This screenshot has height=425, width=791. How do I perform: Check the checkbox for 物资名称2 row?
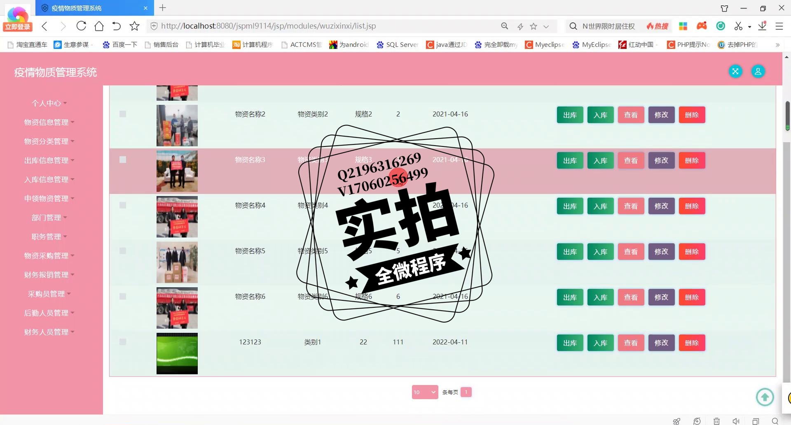[x=123, y=114]
